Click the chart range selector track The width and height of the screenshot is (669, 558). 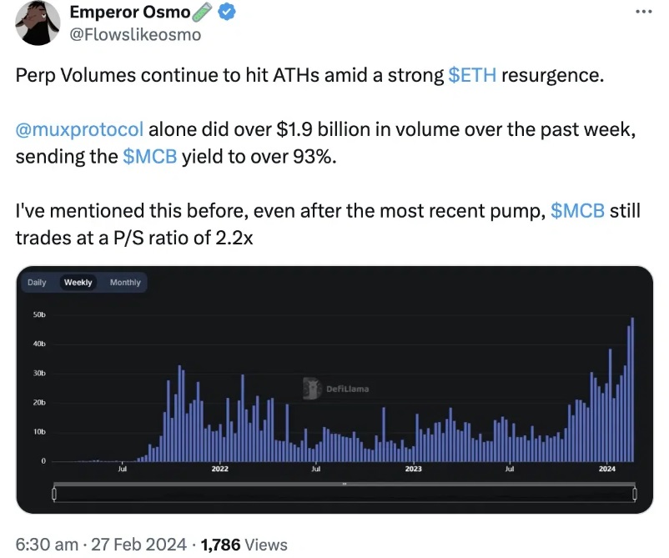pos(345,494)
